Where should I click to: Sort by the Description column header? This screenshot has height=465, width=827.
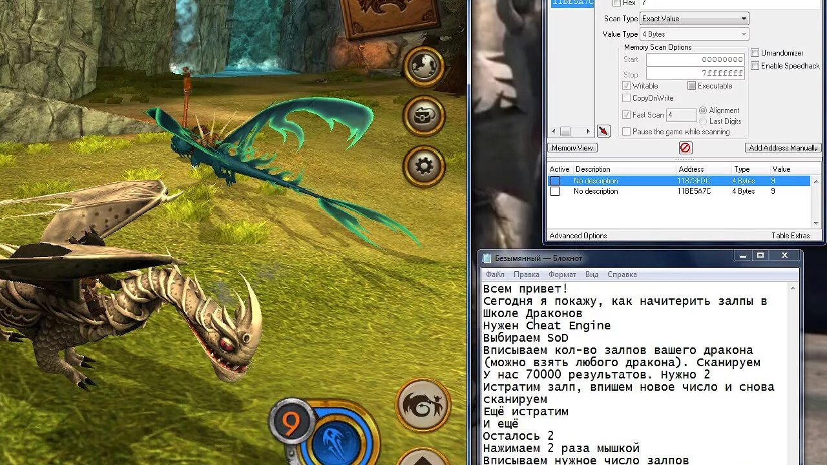[623, 169]
